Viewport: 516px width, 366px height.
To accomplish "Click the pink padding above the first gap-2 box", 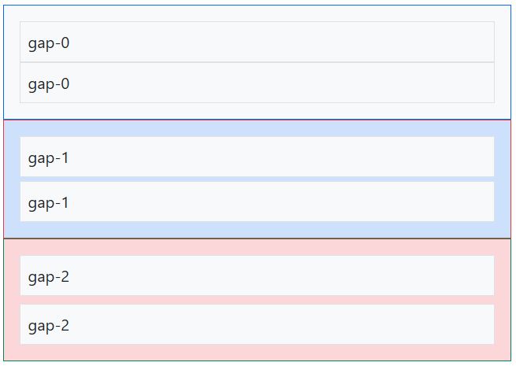I will 257,248.
